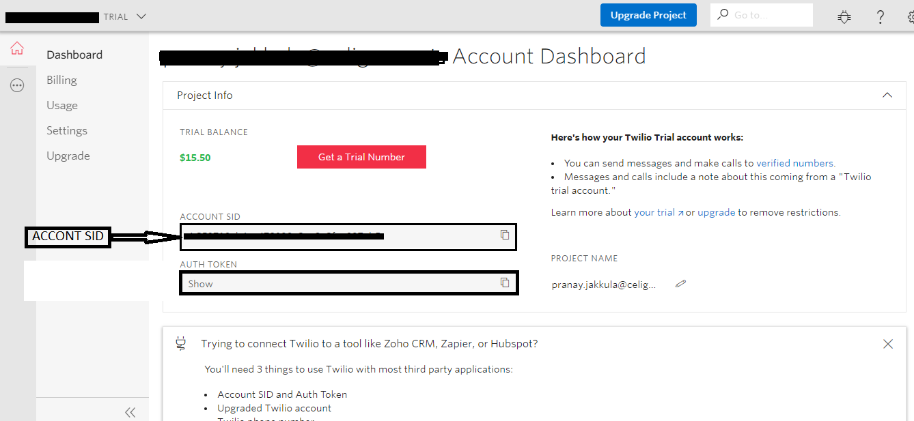Click the $15.50 trial balance amount
Image resolution: width=914 pixels, height=421 pixels.
point(195,158)
